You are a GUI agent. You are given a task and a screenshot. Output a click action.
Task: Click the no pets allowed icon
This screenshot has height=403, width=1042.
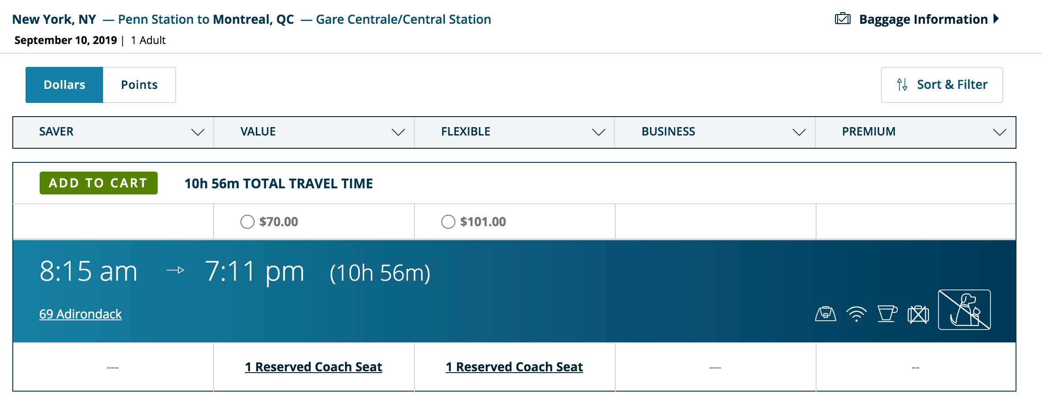point(964,310)
